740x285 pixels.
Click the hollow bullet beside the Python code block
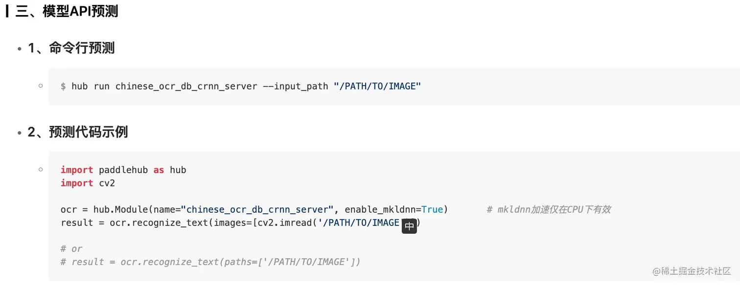(x=41, y=169)
